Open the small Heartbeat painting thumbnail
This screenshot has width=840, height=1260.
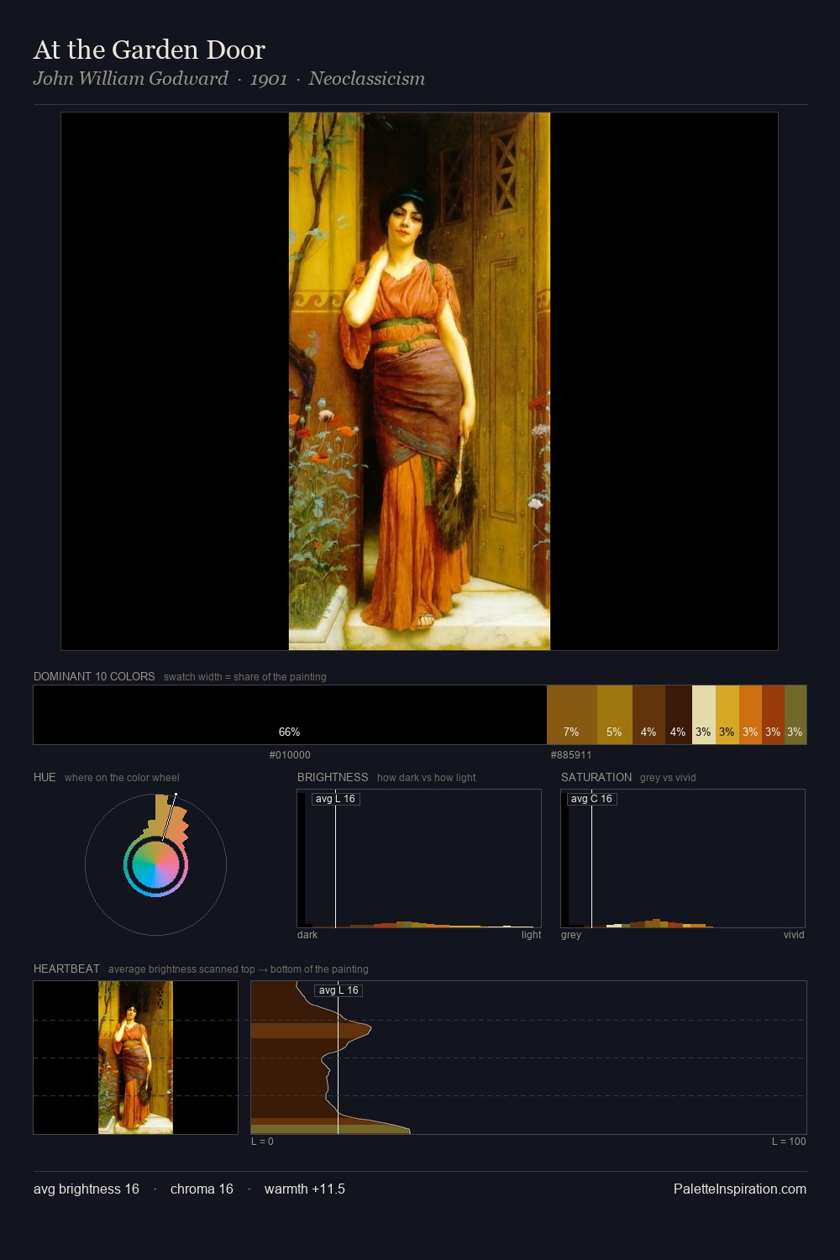(x=135, y=1058)
